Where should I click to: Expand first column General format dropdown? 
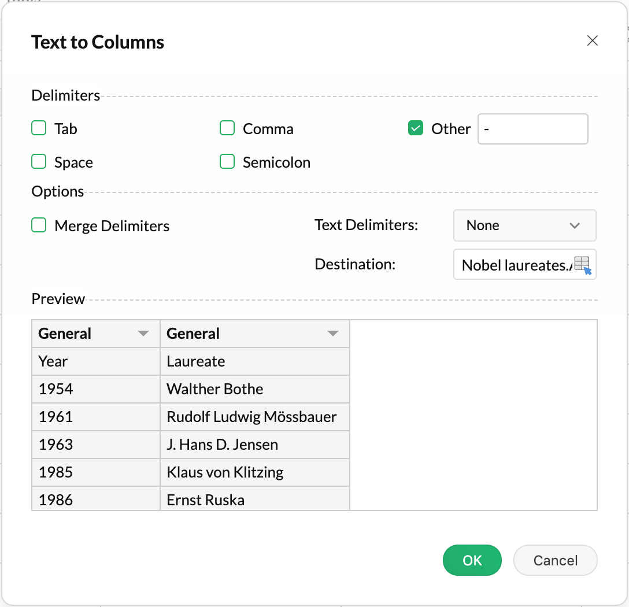tap(143, 334)
